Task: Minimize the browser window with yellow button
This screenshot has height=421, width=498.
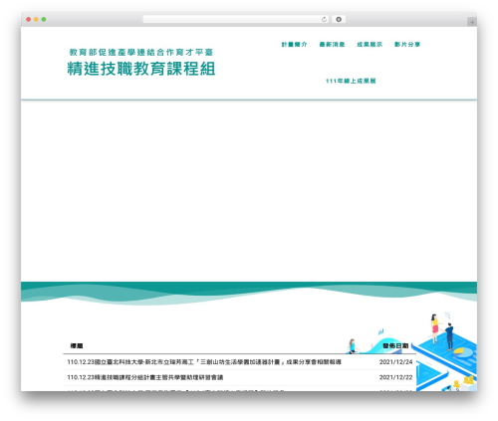Action: pyautogui.click(x=36, y=20)
